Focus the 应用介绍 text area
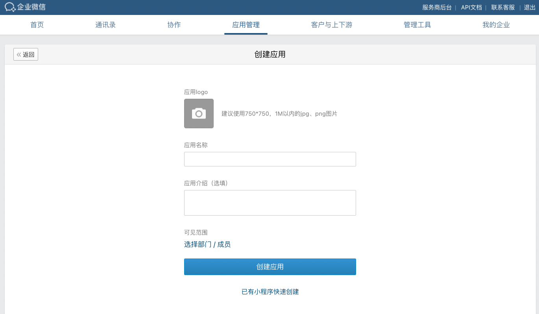Viewport: 539px width, 314px height. click(x=270, y=203)
